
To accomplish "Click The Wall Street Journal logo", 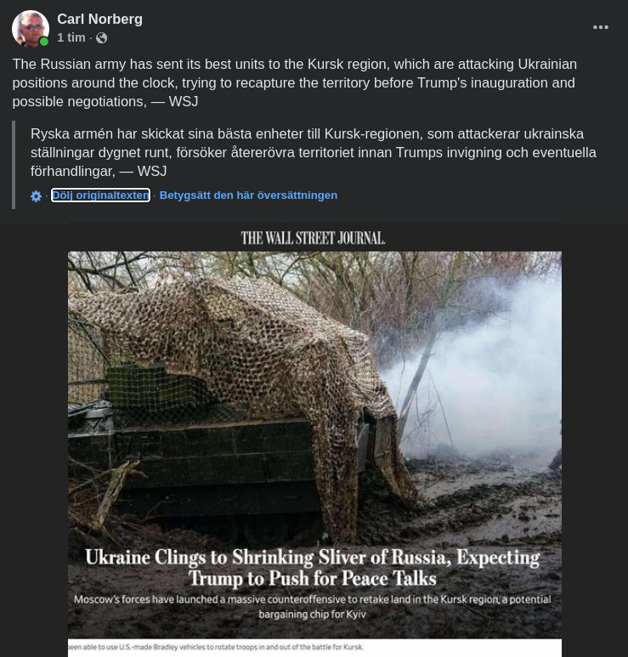I will coord(313,238).
